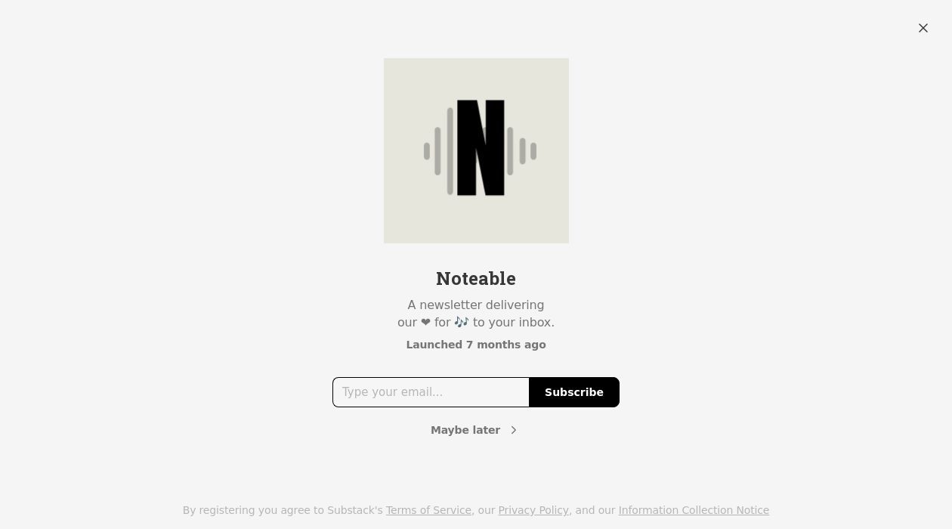Image resolution: width=952 pixels, height=529 pixels.
Task: Click the music notes emoji in tagline
Action: [x=462, y=323]
